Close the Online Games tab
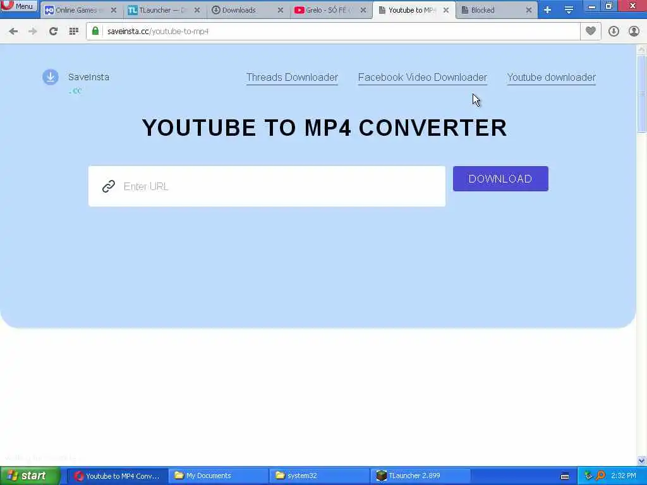Image resolution: width=647 pixels, height=485 pixels. tap(114, 10)
